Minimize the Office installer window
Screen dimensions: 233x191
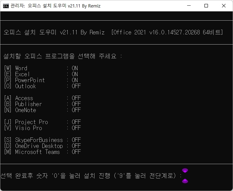(189, 6)
